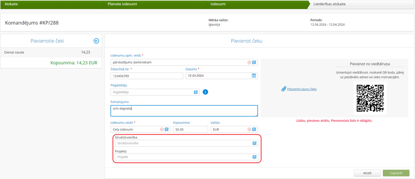Click the Atcelt button

click(367, 173)
